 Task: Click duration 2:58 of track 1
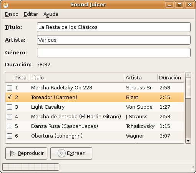(165, 88)
